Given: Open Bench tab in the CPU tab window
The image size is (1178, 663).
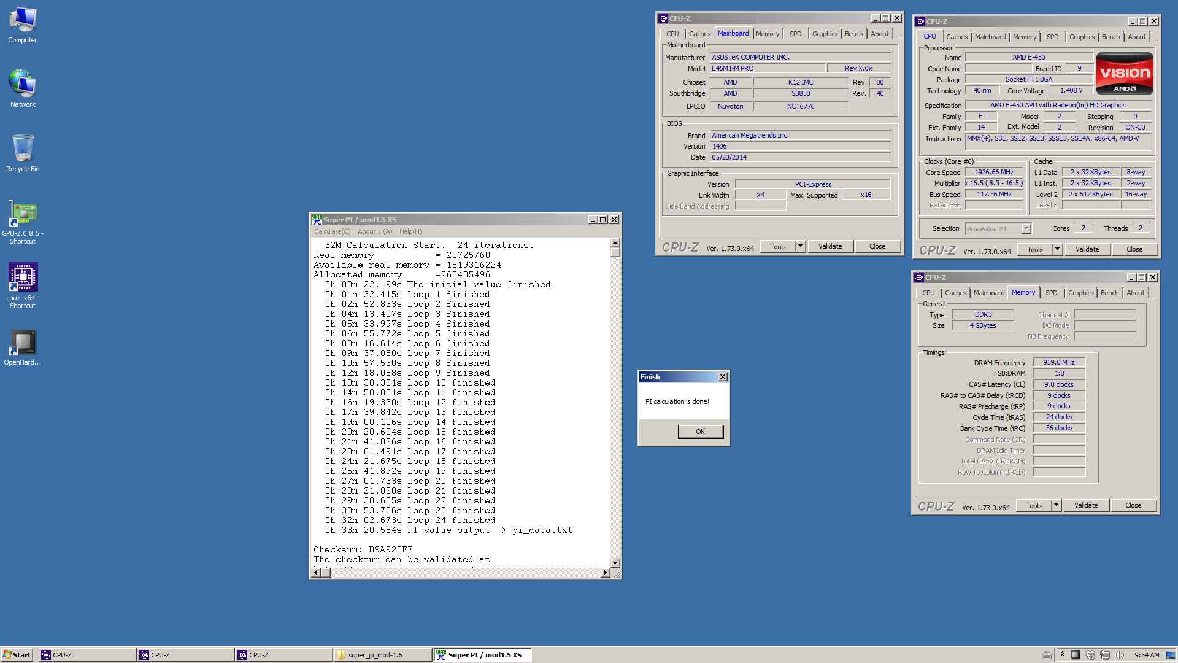Looking at the screenshot, I should pyautogui.click(x=1111, y=37).
